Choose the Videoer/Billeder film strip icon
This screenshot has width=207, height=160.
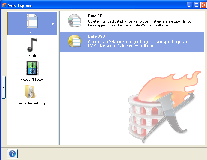coord(32,68)
